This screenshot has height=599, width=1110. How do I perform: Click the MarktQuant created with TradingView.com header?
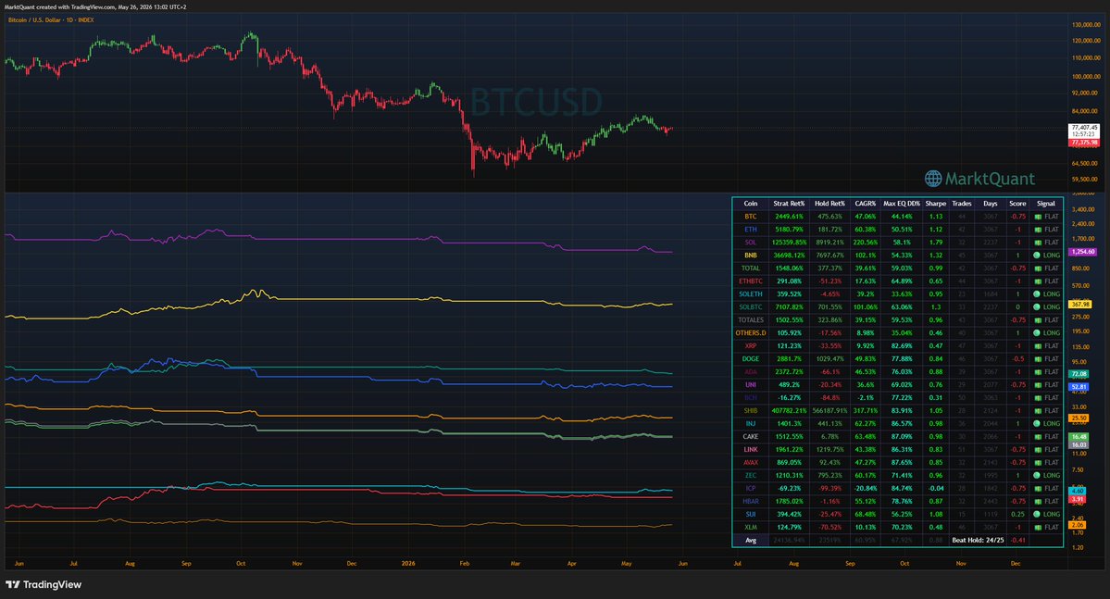coord(95,6)
